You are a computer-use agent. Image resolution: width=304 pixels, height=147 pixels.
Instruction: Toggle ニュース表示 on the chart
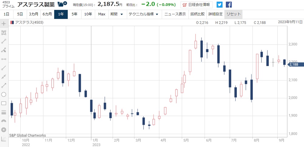pyautogui.click(x=175, y=14)
